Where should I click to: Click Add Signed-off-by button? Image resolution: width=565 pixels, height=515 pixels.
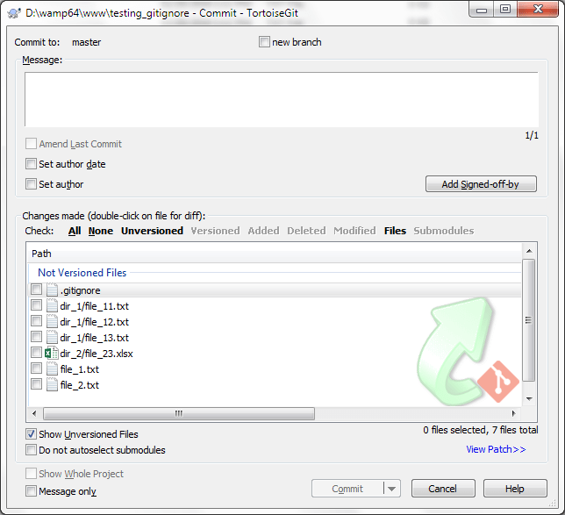pos(481,184)
